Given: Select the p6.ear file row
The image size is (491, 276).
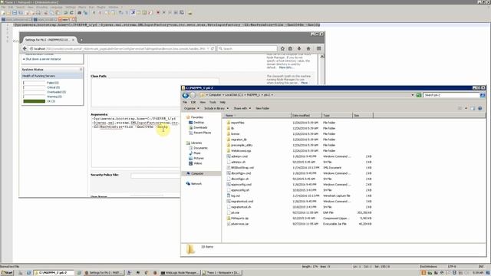Looking at the screenshot, I should point(299,212).
